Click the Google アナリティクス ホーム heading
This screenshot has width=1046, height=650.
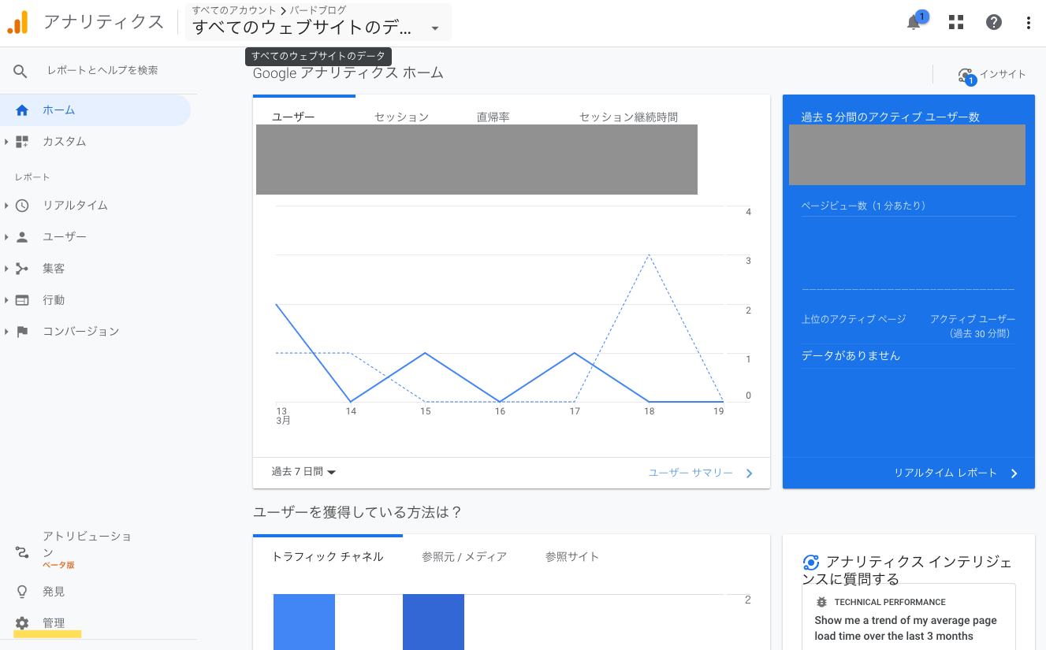[x=348, y=73]
